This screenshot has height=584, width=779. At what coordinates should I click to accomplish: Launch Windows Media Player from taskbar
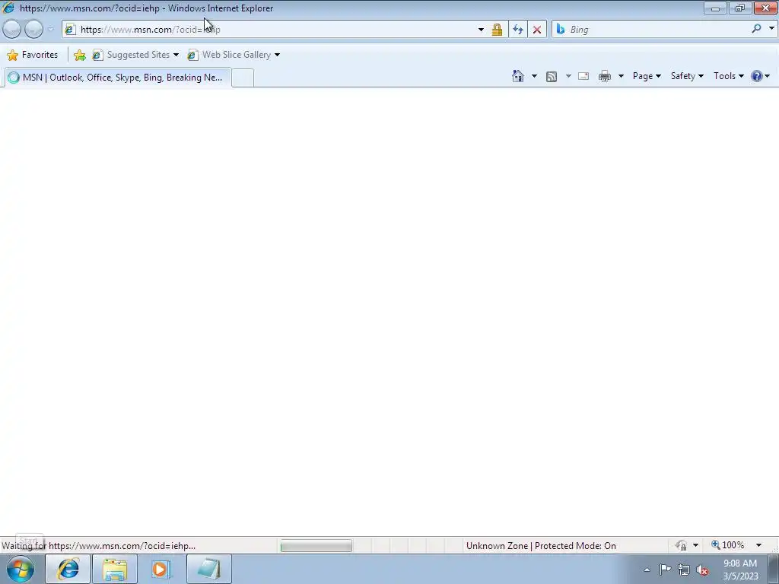(161, 569)
